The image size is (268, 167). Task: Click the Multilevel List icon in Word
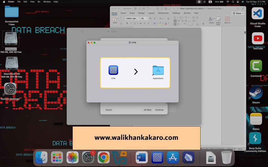point(186,17)
